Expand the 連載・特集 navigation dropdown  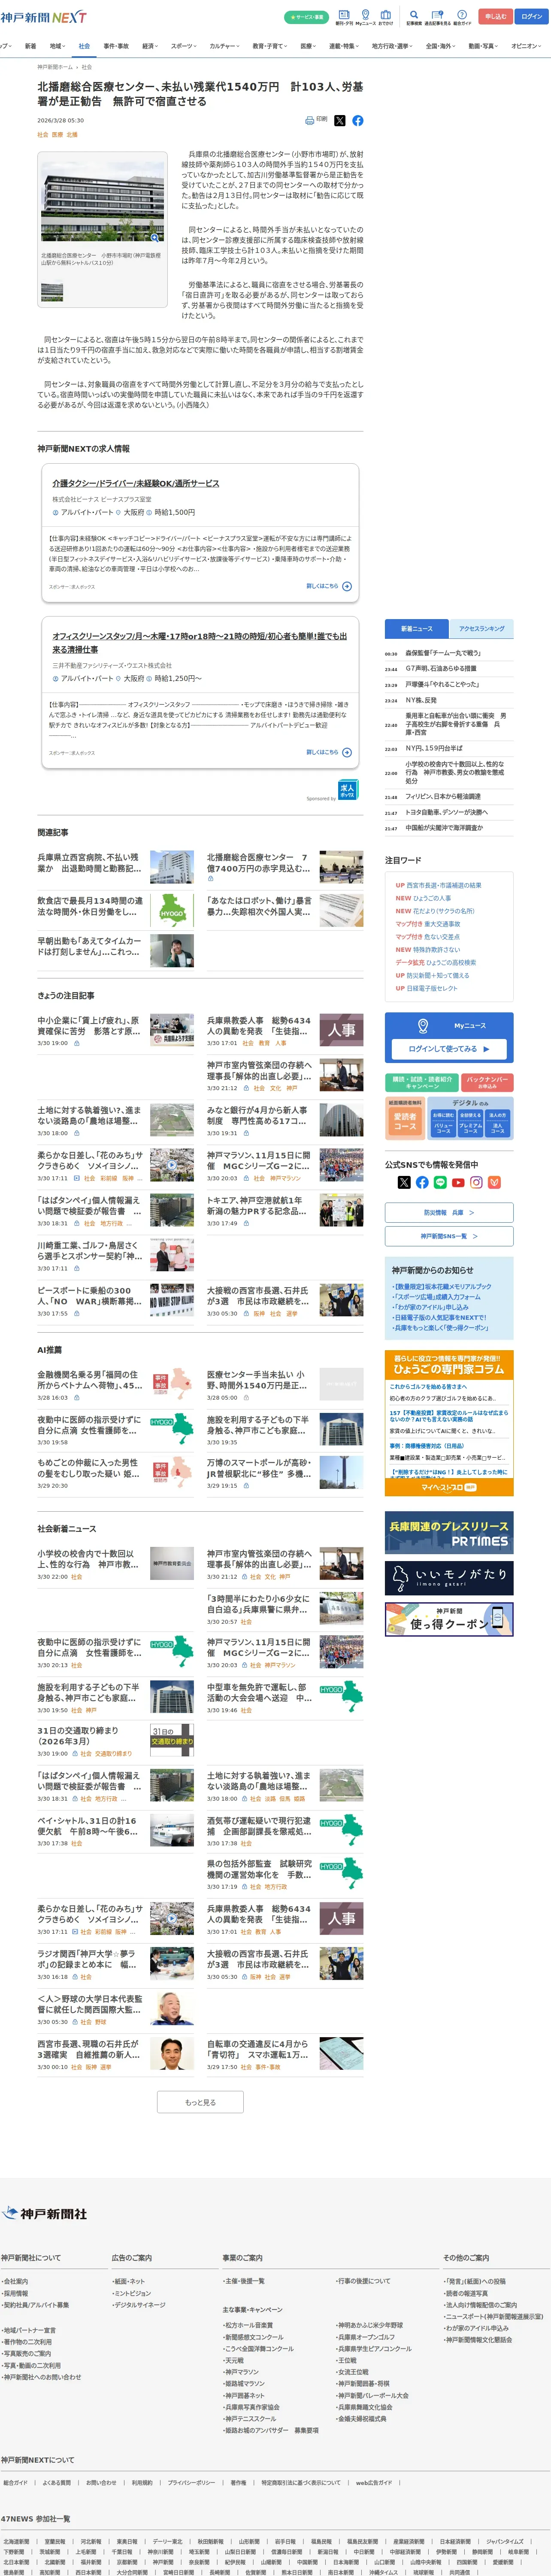tap(345, 46)
